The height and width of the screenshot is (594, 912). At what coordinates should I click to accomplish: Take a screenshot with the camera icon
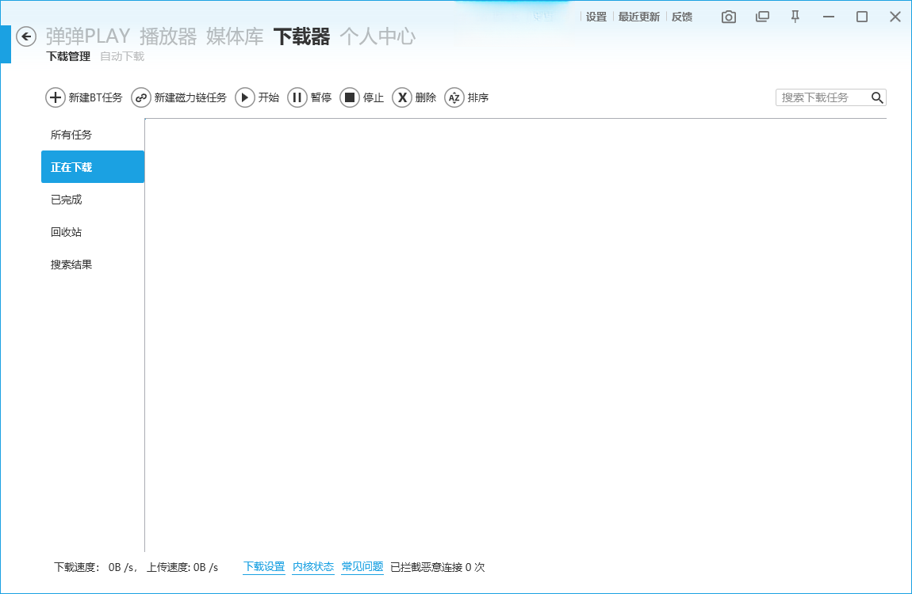[x=729, y=17]
